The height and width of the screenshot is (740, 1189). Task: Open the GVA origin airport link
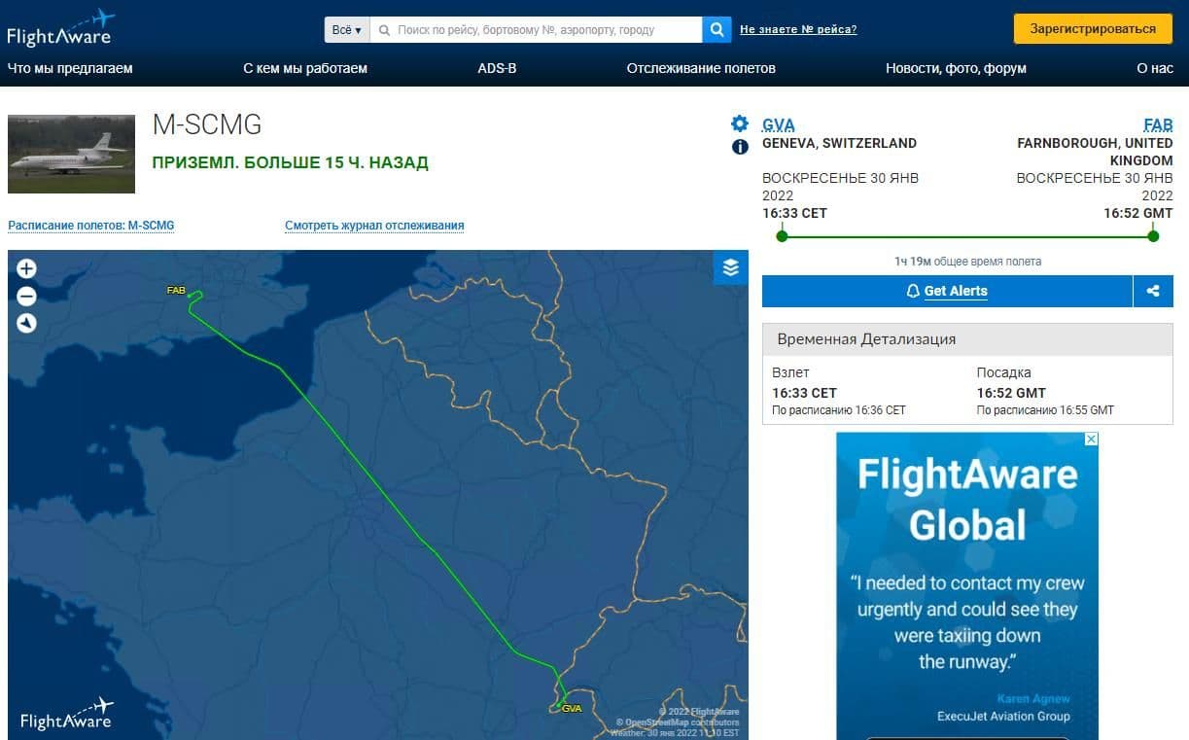click(x=779, y=125)
